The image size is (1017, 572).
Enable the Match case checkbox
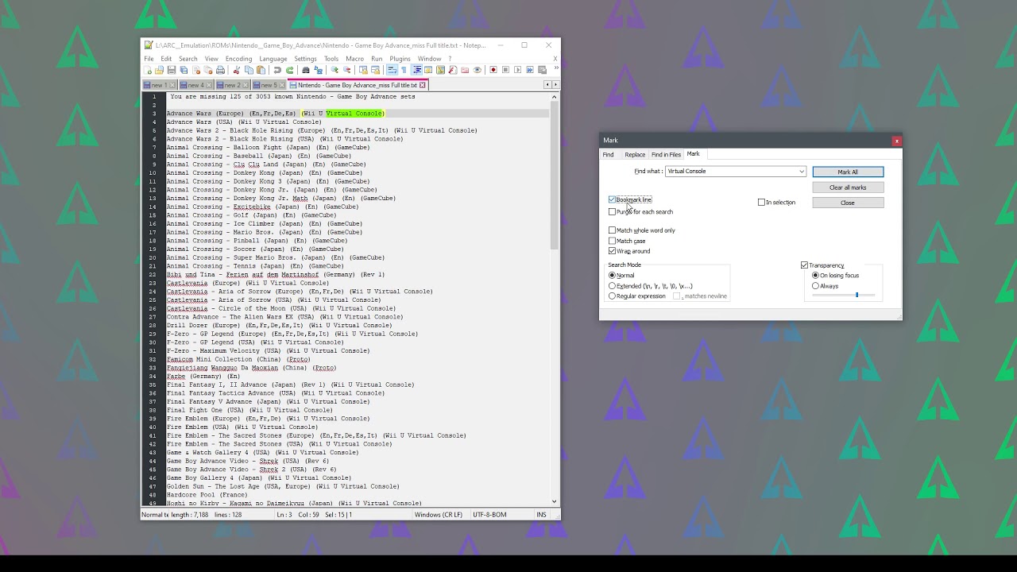(x=612, y=241)
